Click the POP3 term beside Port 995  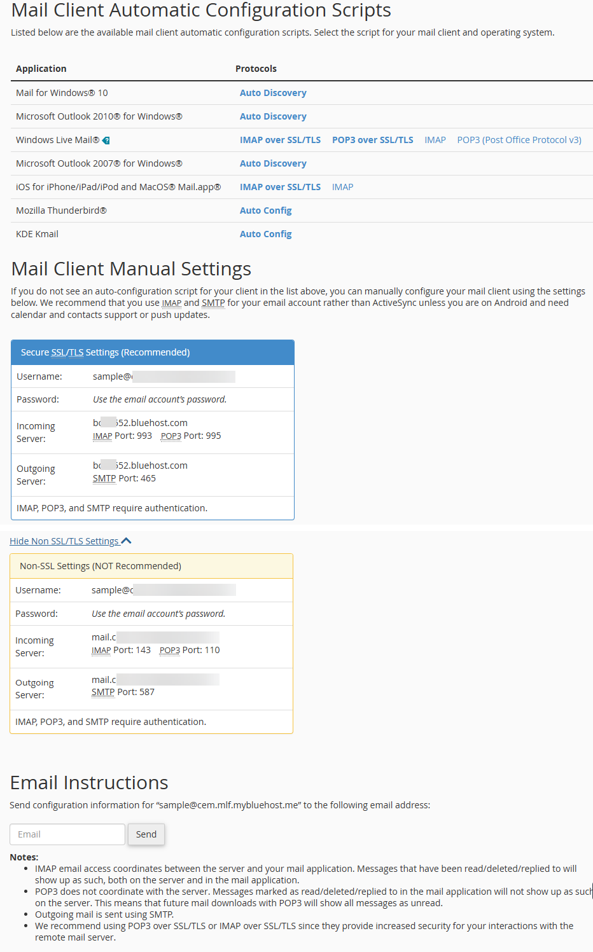(x=170, y=435)
